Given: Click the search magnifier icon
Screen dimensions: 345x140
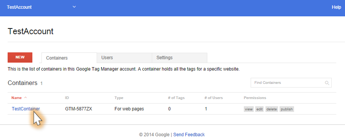Looking at the screenshot, I should coord(327,83).
